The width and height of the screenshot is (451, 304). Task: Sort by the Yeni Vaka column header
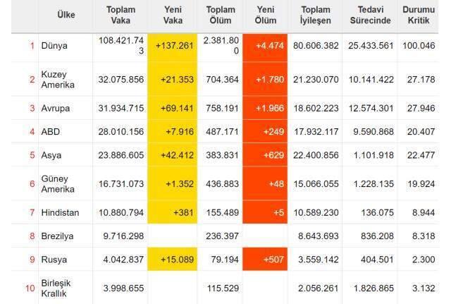pyautogui.click(x=173, y=15)
